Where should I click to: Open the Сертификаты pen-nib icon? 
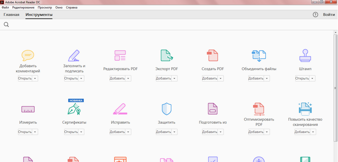74,109
